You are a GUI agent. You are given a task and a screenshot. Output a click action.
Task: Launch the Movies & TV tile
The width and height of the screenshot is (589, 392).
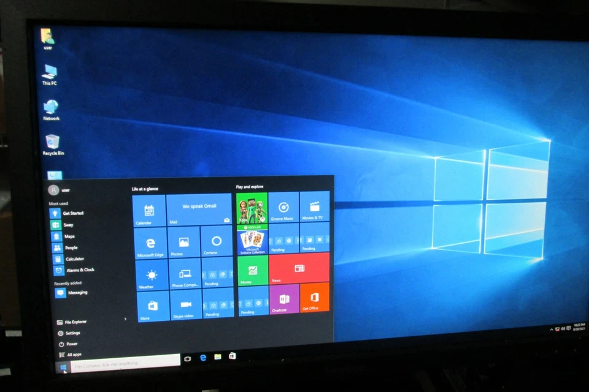point(314,207)
